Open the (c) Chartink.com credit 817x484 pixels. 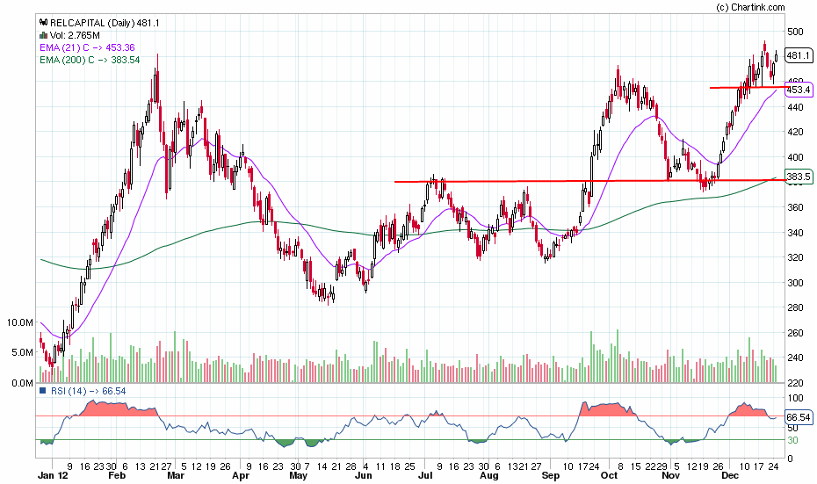pyautogui.click(x=750, y=7)
